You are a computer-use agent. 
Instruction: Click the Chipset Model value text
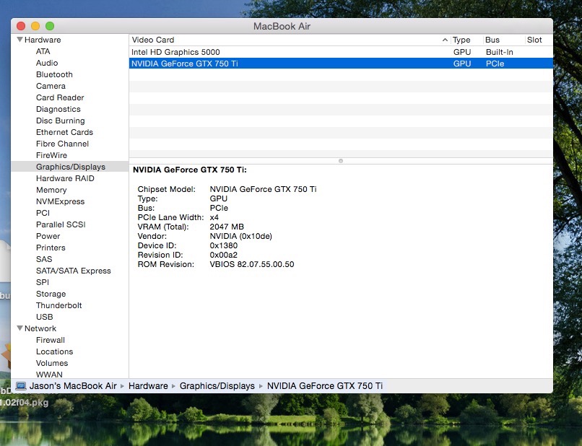coord(263,189)
